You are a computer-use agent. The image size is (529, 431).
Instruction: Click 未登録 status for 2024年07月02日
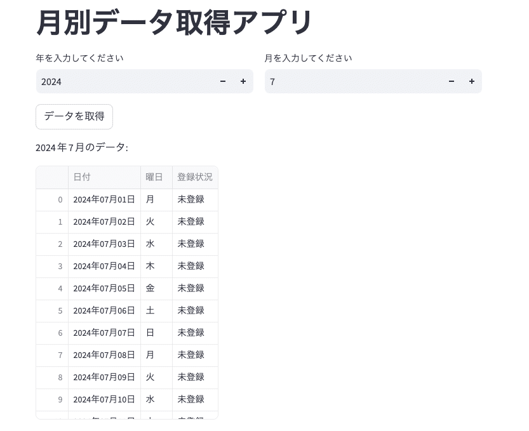(195, 222)
